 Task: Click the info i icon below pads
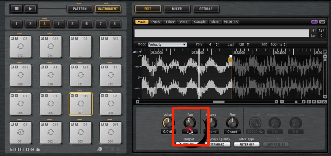coord(27,149)
